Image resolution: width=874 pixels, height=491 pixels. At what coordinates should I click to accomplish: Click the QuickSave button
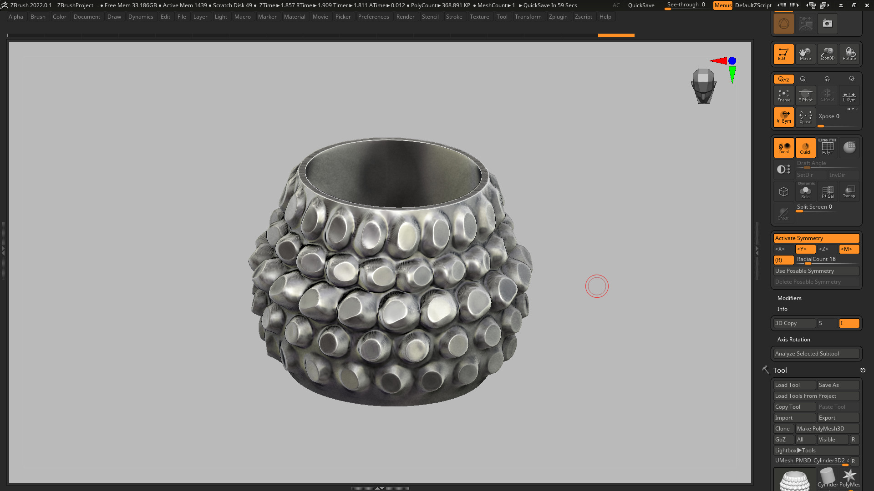[x=641, y=5]
